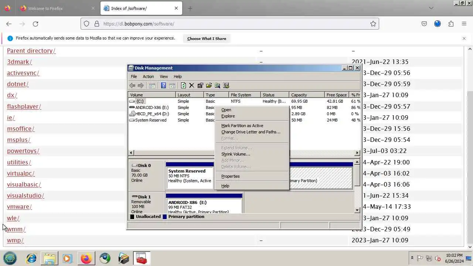Choose Properties in the context menu
473x266 pixels.
click(252, 176)
